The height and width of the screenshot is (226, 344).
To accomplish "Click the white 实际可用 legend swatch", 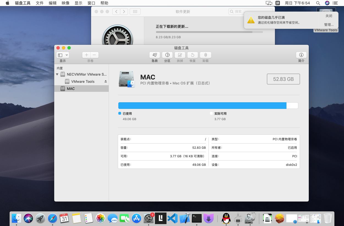I will (x=211, y=113).
